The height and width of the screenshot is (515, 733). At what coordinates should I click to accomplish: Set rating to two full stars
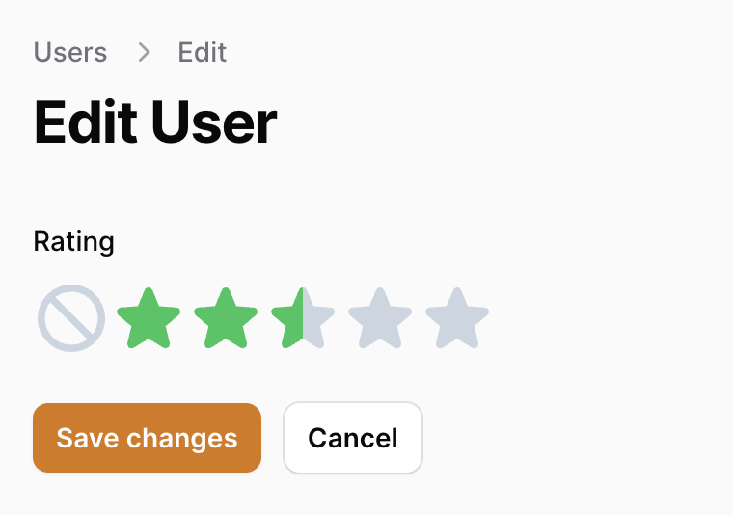coord(241,318)
